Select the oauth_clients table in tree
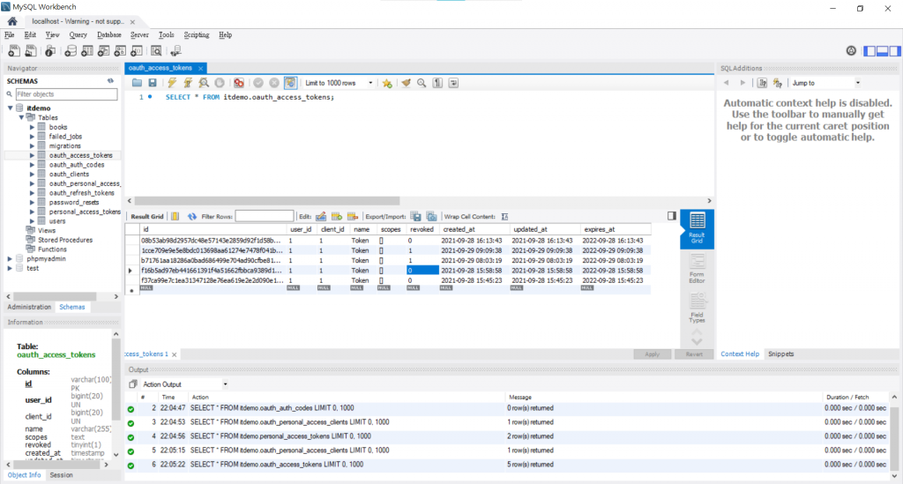903x484 pixels. 69,175
